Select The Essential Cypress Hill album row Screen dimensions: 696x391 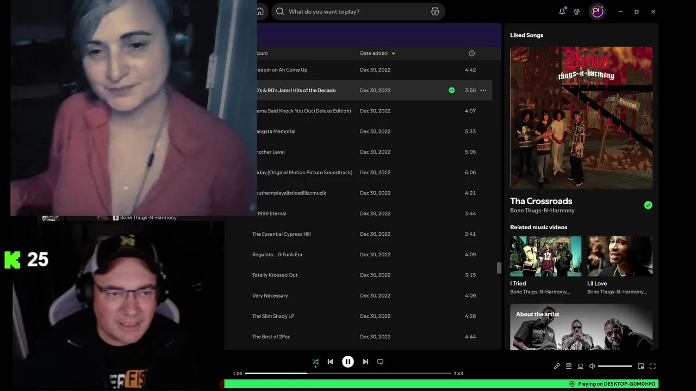pyautogui.click(x=281, y=234)
